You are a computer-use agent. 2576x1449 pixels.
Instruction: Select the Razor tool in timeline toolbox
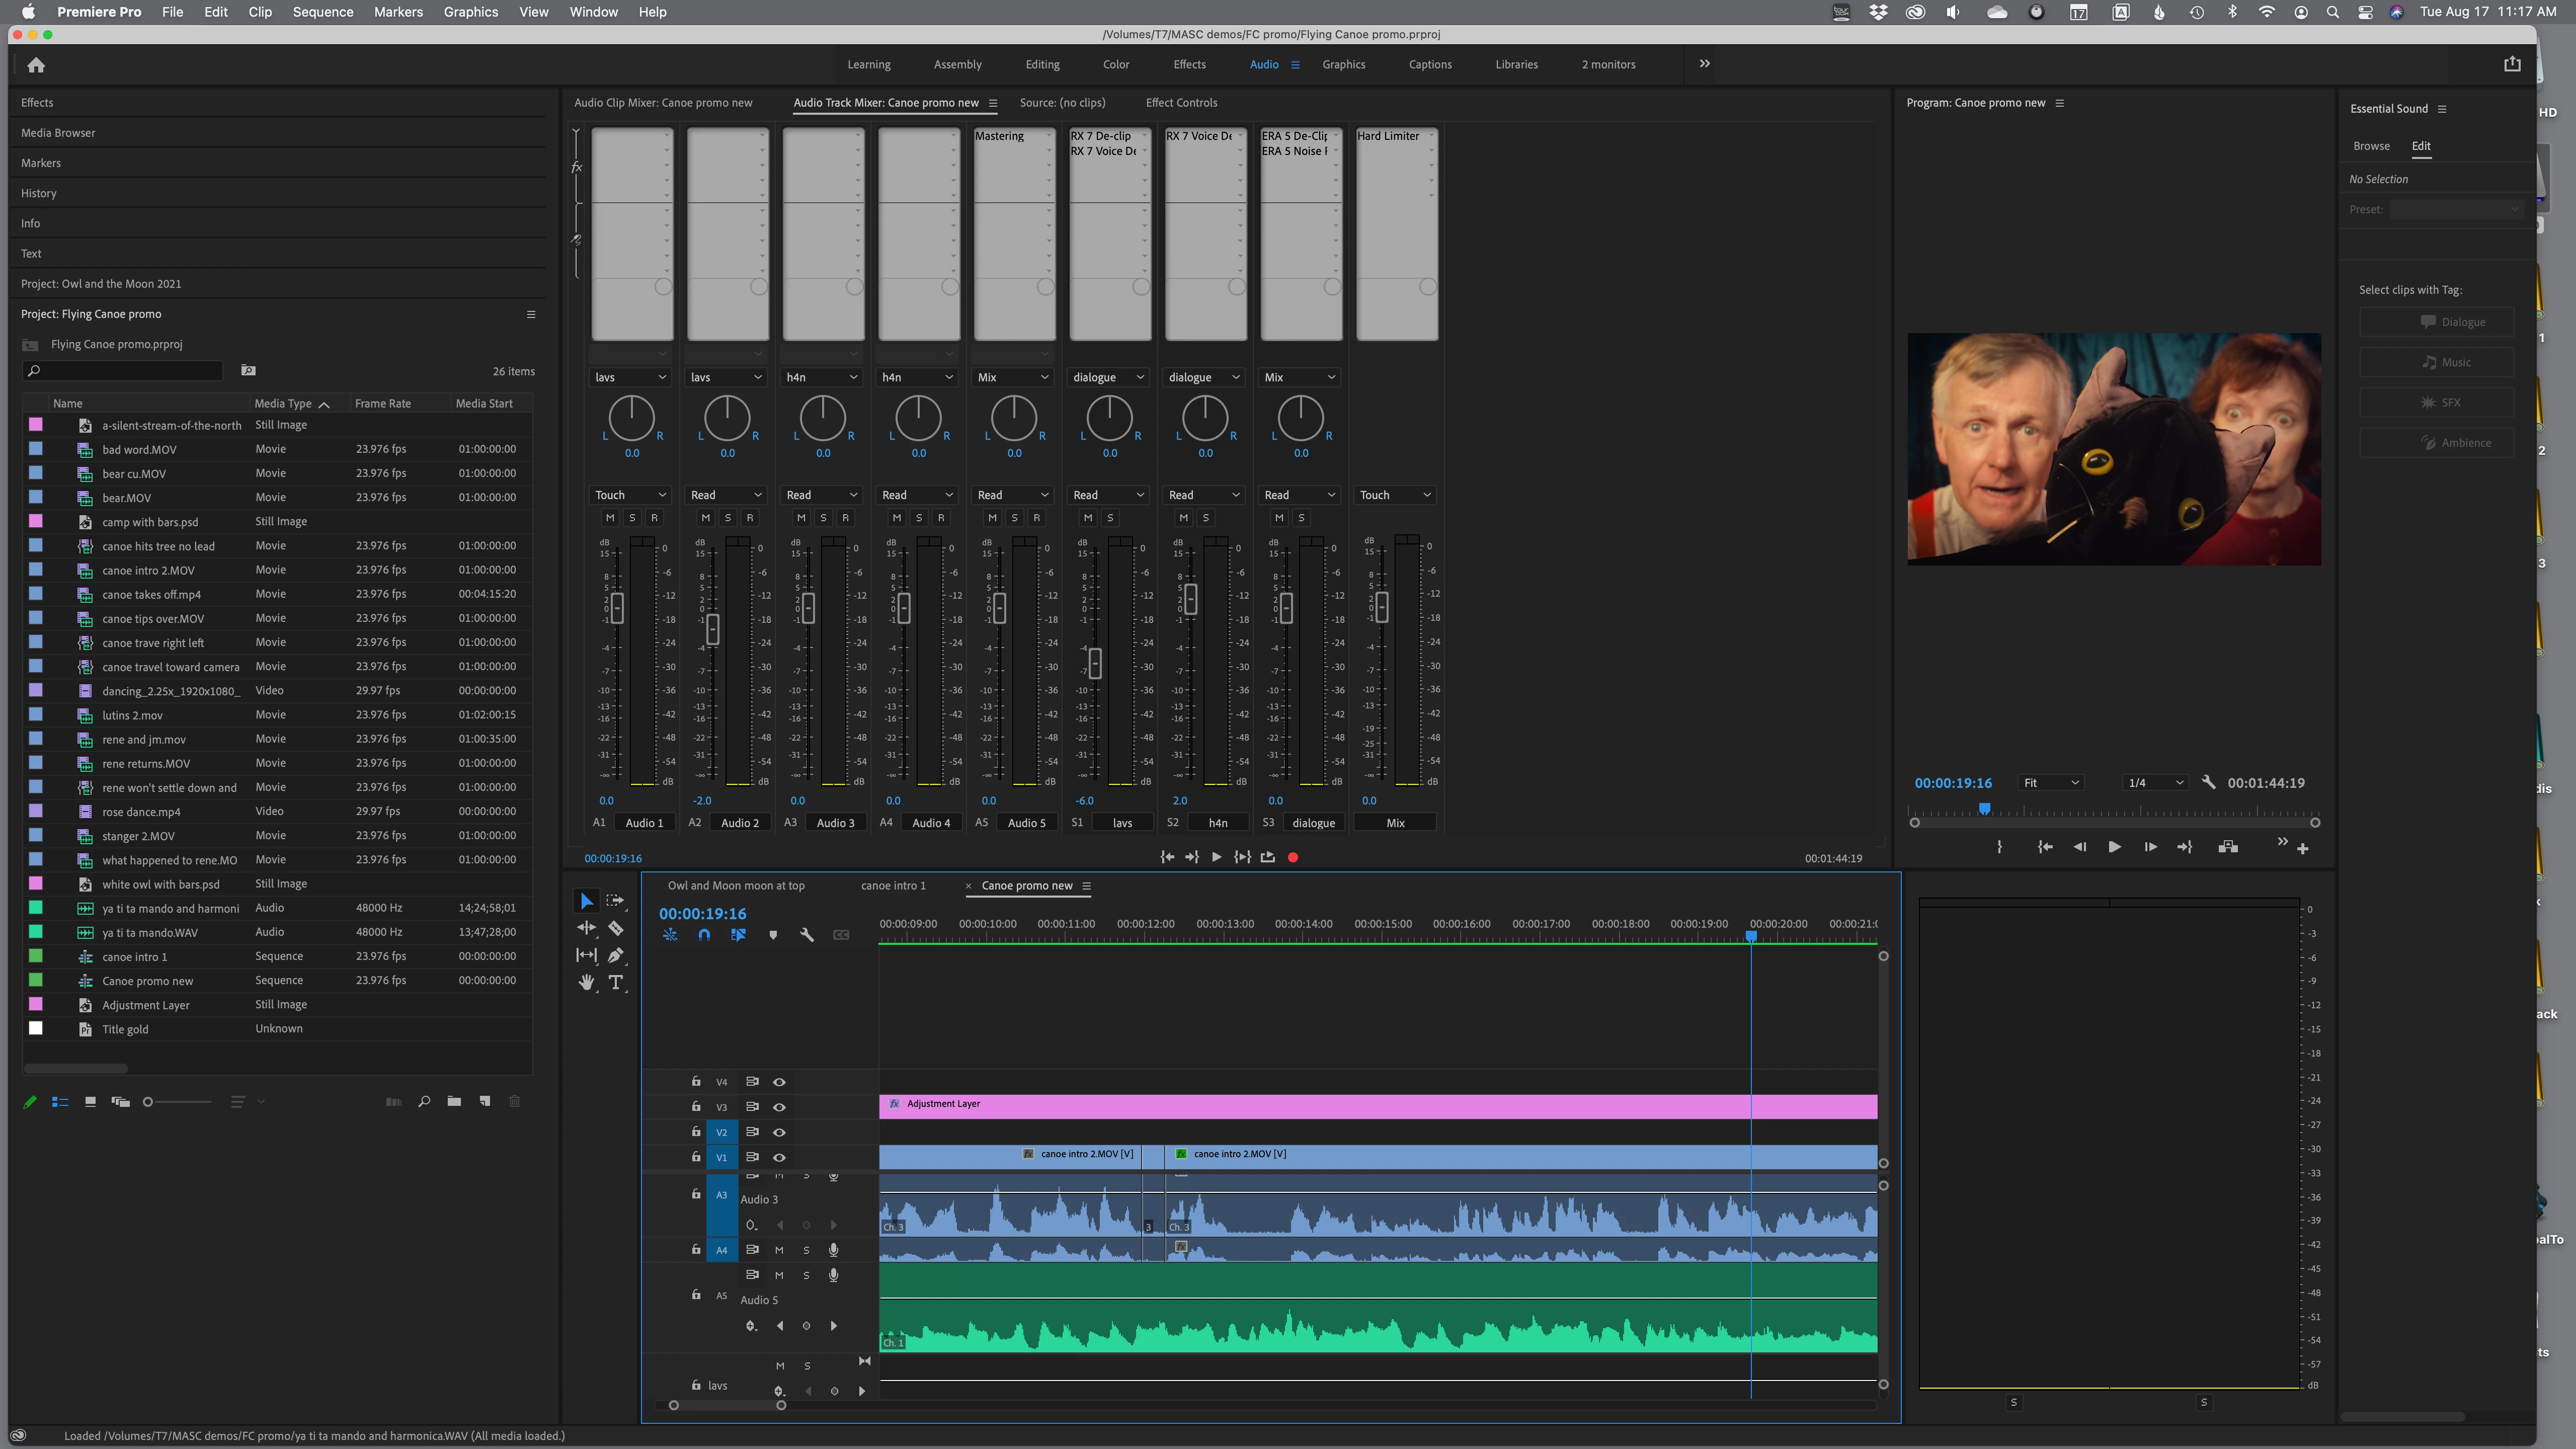(x=616, y=928)
